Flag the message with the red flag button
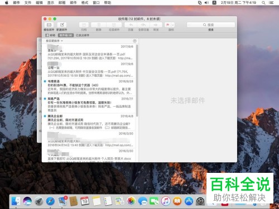Viewport: 279px width, 209px height. point(167,25)
